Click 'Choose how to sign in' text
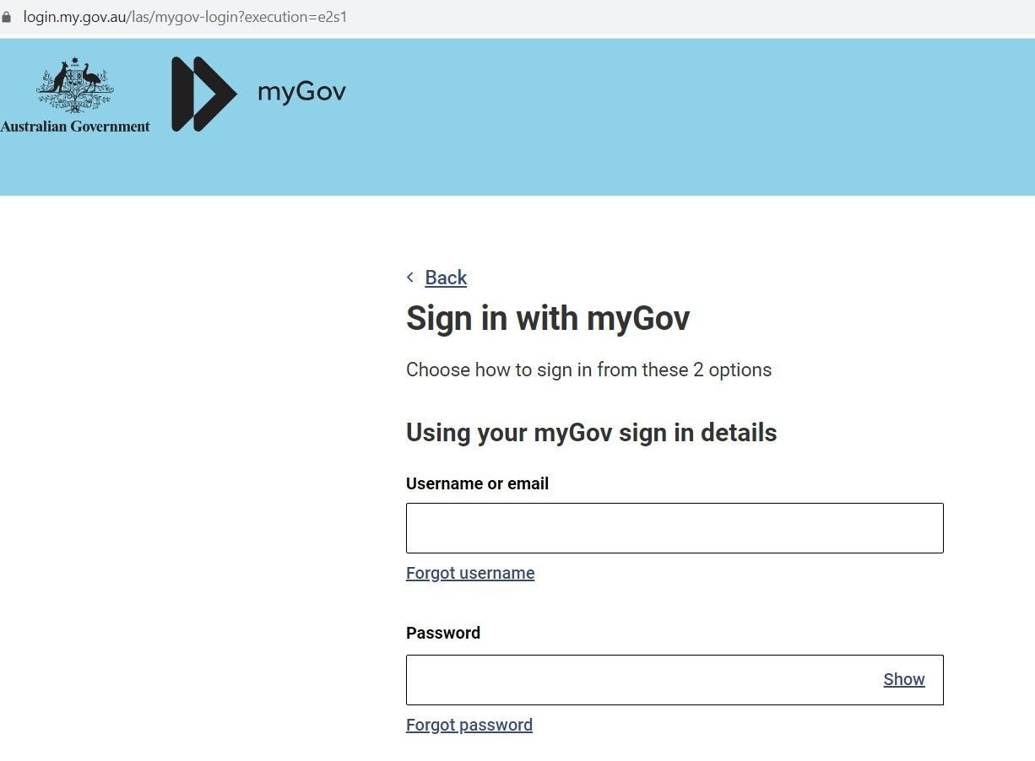 pyautogui.click(x=588, y=370)
